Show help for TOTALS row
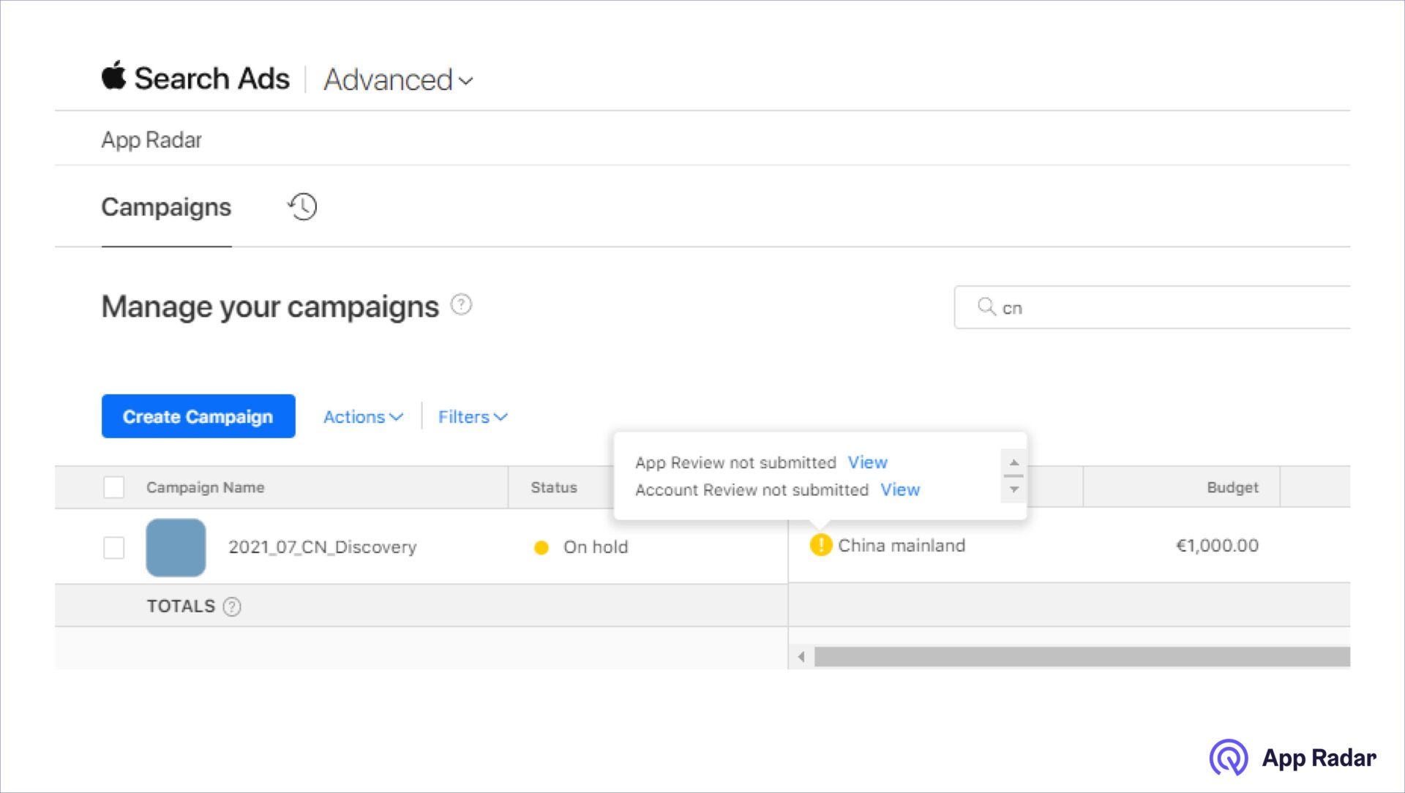Viewport: 1405px width, 793px height. coord(232,606)
